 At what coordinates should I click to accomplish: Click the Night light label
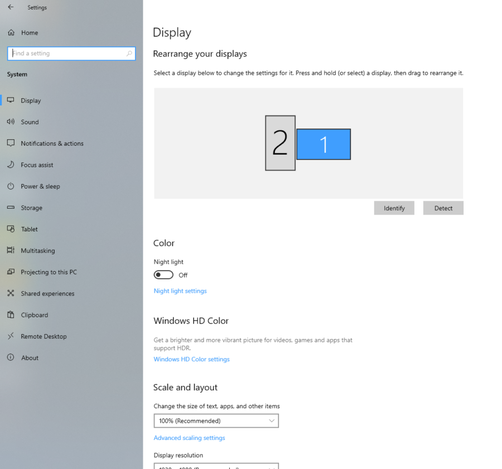(168, 262)
